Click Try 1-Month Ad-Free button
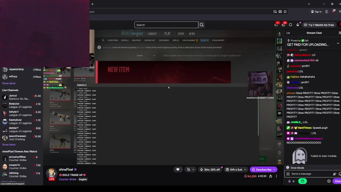341x192 pixels. pos(319,25)
